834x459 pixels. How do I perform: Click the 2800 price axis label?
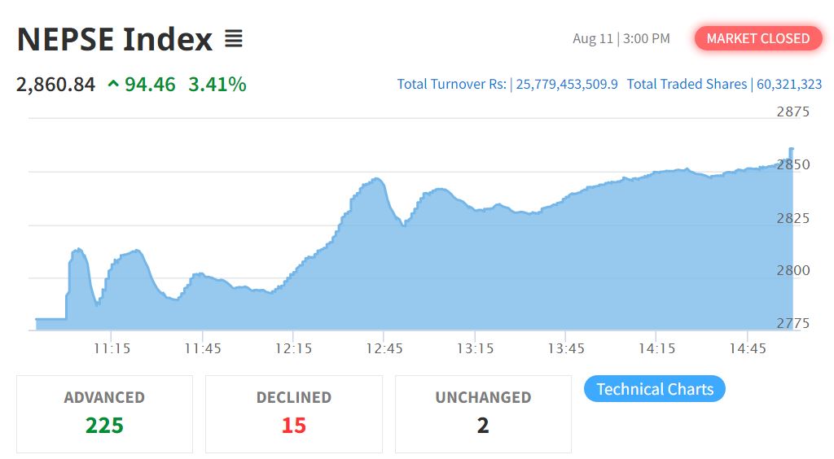coord(793,270)
